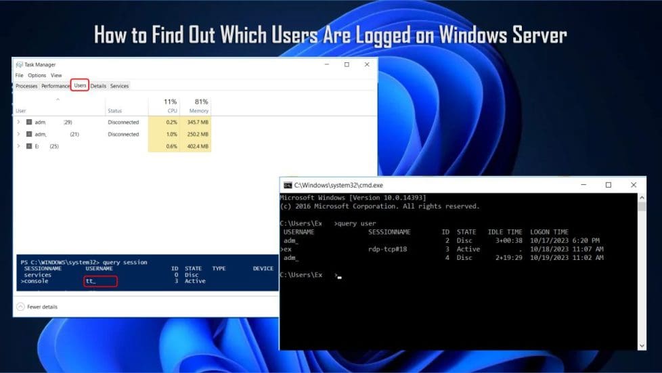Switch to the Services tab
662x373 pixels.
(120, 86)
